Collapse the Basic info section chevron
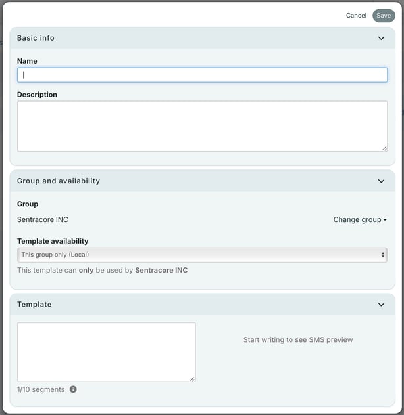This screenshot has width=404, height=415. click(x=381, y=38)
